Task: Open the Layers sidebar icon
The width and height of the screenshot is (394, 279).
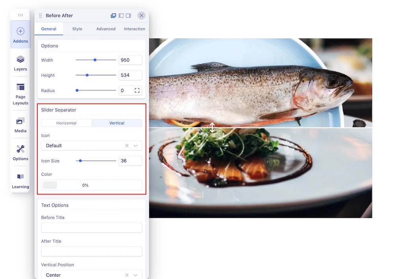Action: coord(20,63)
